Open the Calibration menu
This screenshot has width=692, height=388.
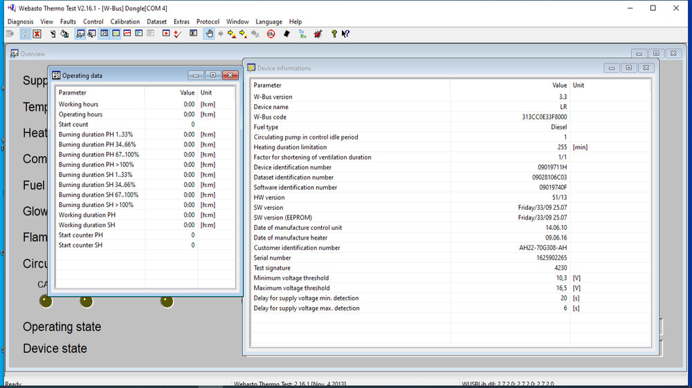click(x=125, y=21)
